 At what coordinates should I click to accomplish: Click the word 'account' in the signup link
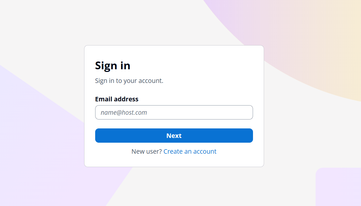[x=205, y=152]
